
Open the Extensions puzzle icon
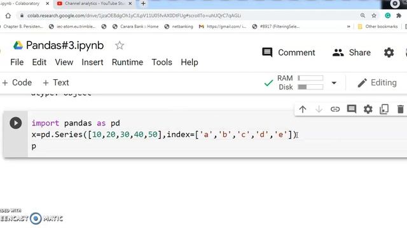click(399, 16)
